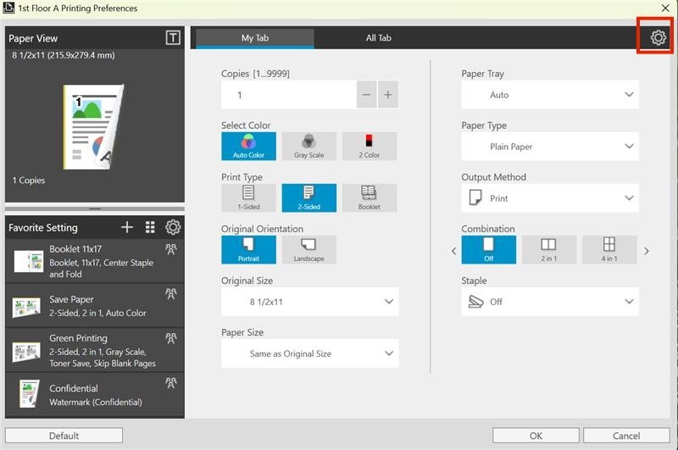
Task: Select Gray Scale color mode
Action: coord(308,146)
